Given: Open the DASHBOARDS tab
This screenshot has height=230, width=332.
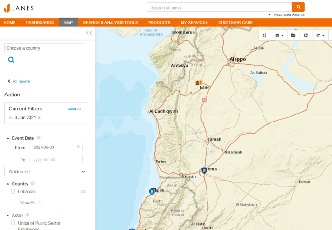Looking at the screenshot, I should tap(40, 23).
